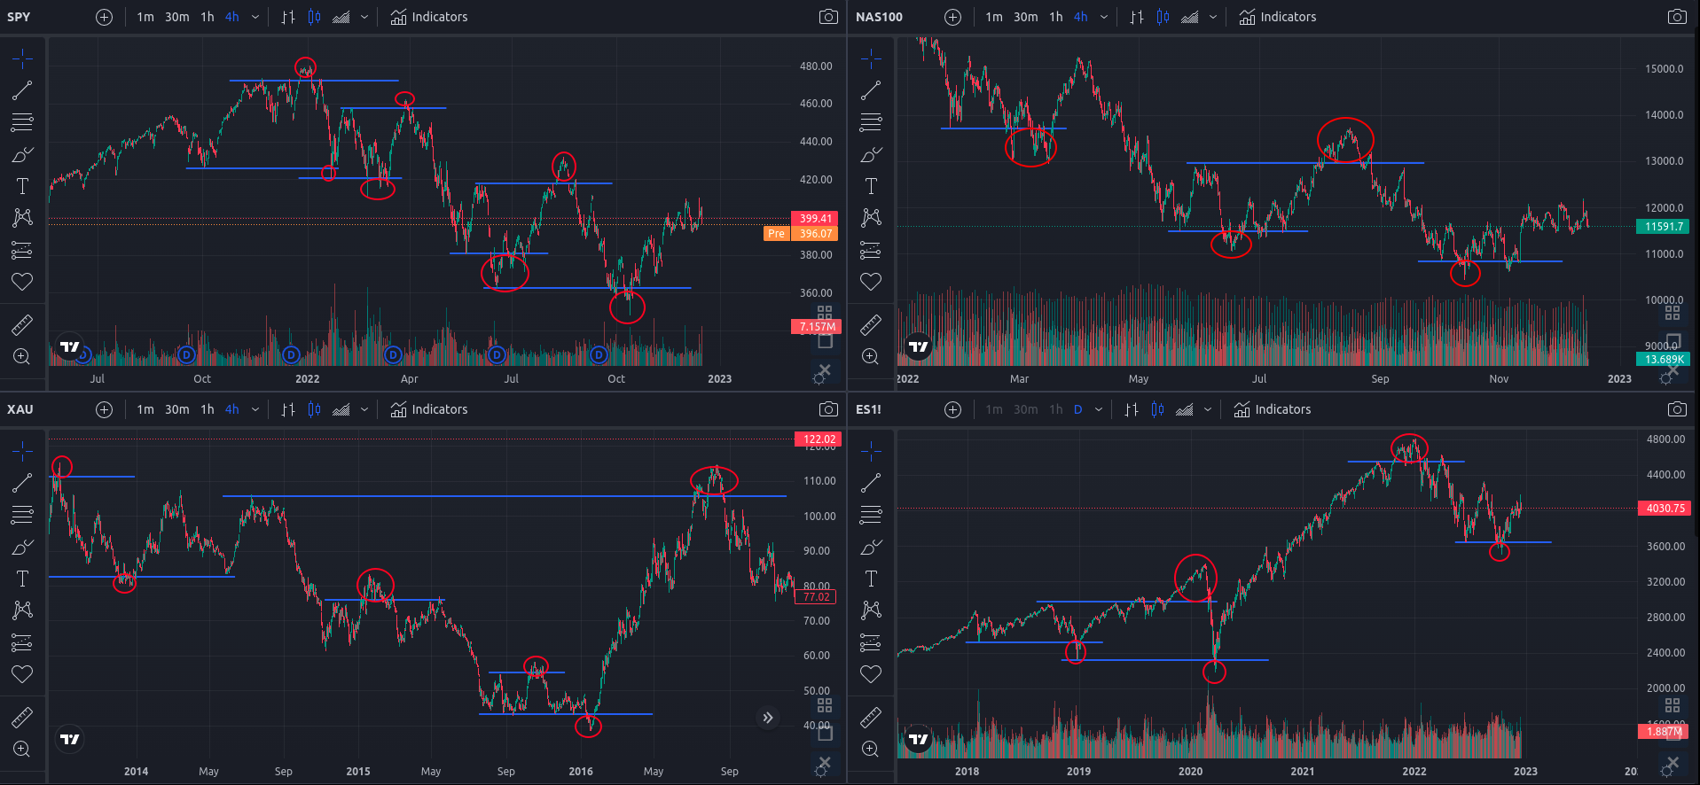Select the crosshair cursor in SPY chart
The width and height of the screenshot is (1700, 785).
coord(22,59)
